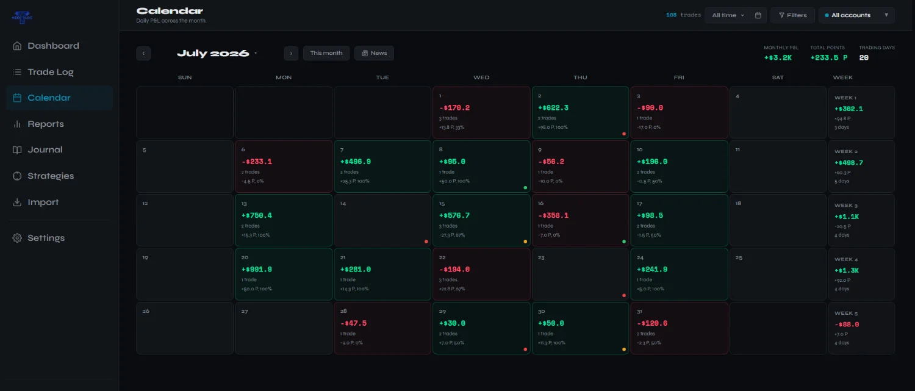915x391 pixels.
Task: Open the Week 1 summary card
Action: click(861, 112)
